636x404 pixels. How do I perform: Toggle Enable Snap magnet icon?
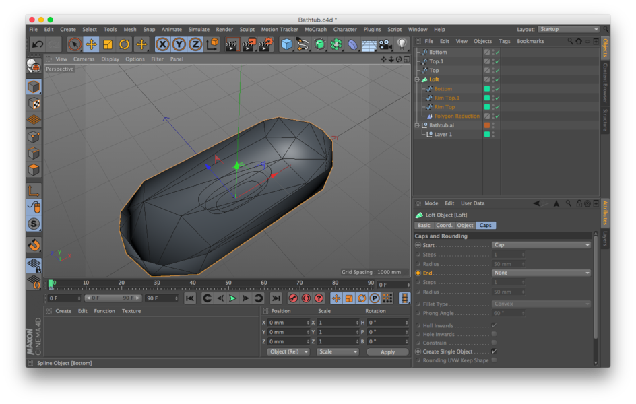(x=34, y=244)
